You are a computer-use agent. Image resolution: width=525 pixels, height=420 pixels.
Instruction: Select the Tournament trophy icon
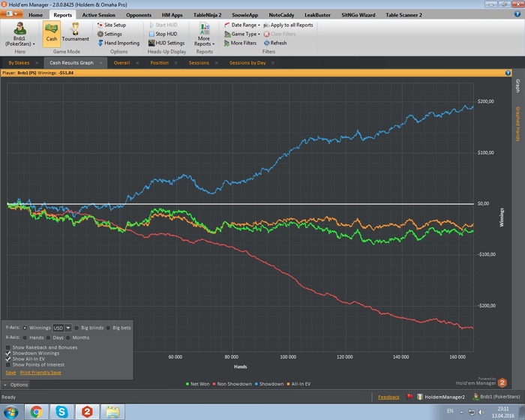tap(75, 28)
